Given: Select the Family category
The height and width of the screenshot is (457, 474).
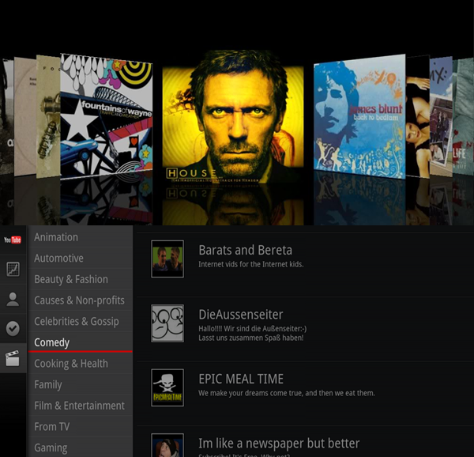Looking at the screenshot, I should 80,384.
